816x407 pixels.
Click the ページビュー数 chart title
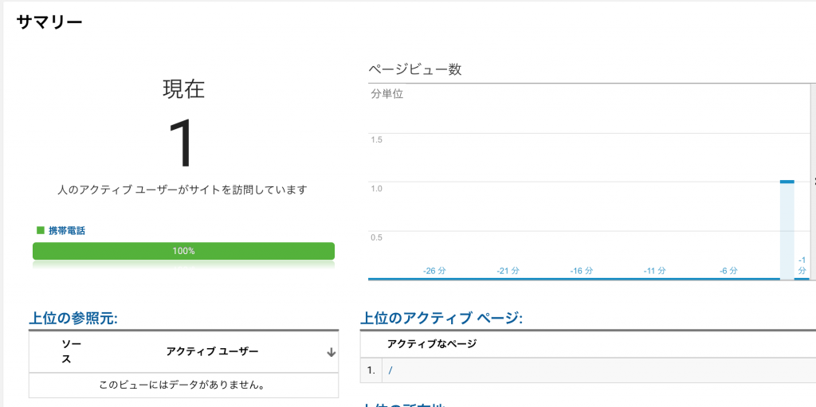[x=414, y=69]
